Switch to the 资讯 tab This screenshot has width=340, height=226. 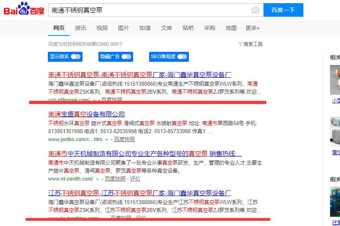pos(81,28)
